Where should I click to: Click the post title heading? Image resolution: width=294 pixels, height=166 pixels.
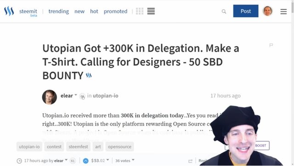pos(141,62)
